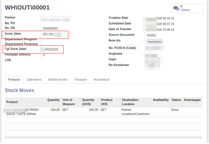Open the Operations tab
The width and height of the screenshot is (209, 144).
34,80
